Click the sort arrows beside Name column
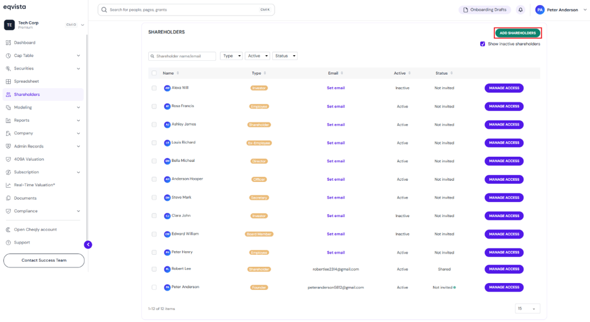This screenshot has height=322, width=590. click(x=178, y=73)
